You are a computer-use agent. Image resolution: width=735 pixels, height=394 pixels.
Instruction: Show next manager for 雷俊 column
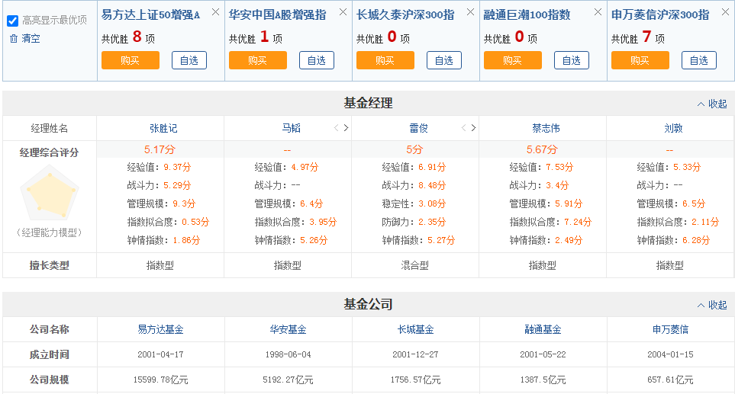(473, 128)
